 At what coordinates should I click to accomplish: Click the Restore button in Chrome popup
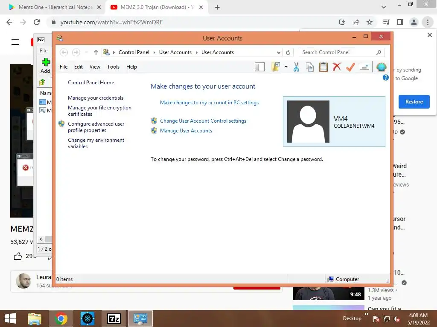point(414,102)
